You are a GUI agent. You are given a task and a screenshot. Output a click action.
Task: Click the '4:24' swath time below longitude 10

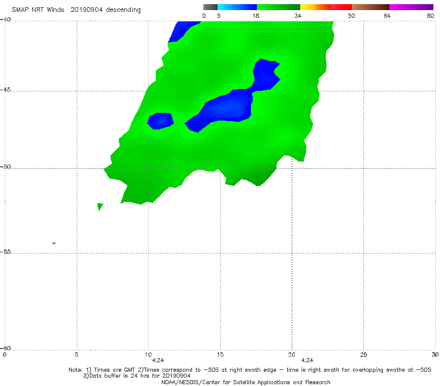(158, 360)
